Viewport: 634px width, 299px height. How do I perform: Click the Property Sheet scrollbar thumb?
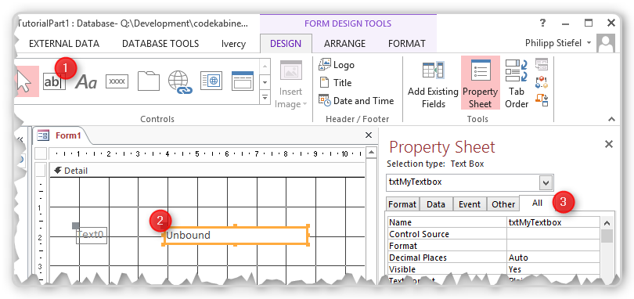[x=607, y=236]
